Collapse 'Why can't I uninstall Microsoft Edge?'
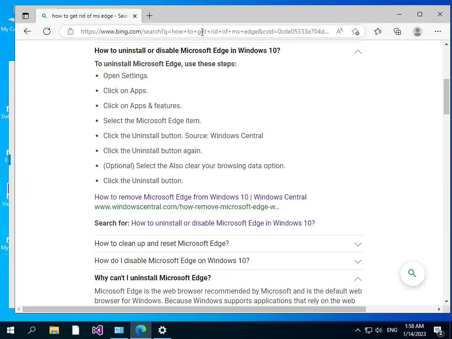 [358, 279]
